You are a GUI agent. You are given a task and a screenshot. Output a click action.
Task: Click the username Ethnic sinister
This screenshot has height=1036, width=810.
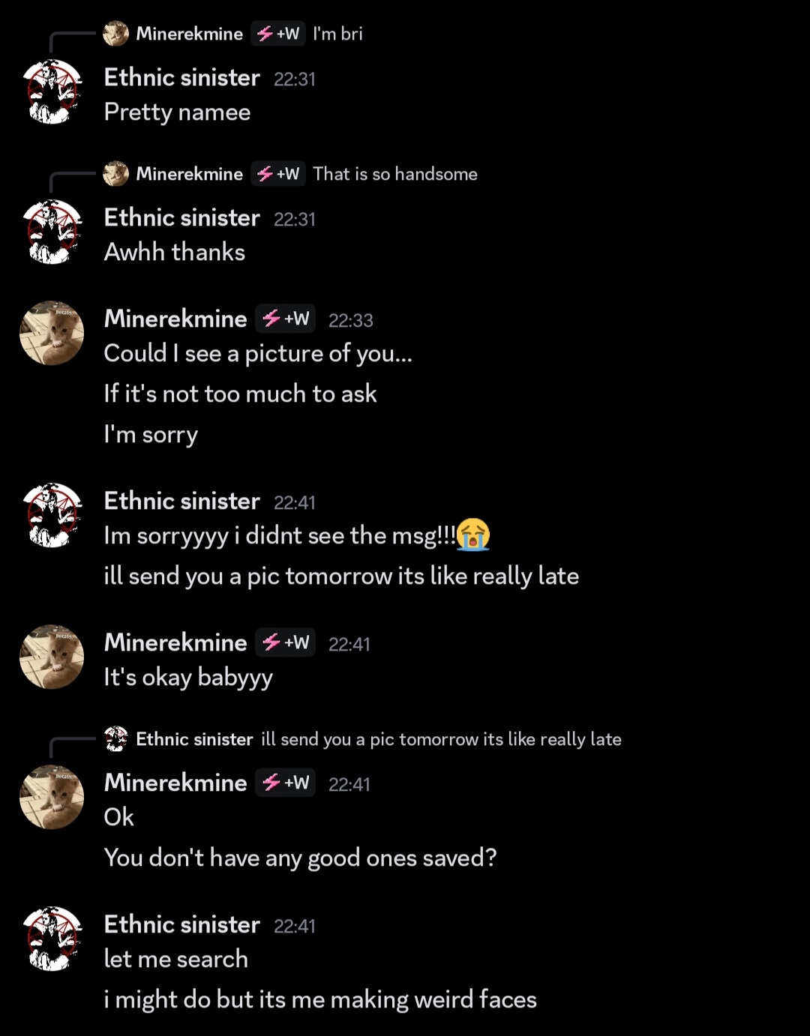[x=181, y=77]
